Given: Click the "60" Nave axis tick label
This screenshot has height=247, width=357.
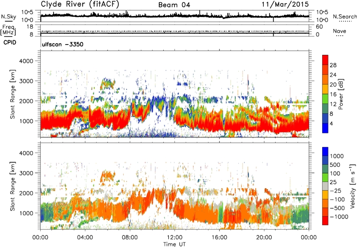Looking at the screenshot, I should tap(319, 27).
